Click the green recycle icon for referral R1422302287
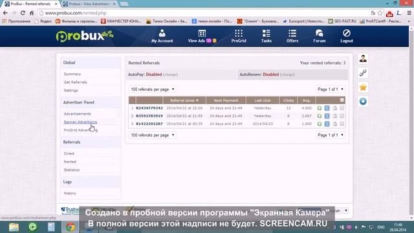 [319, 124]
